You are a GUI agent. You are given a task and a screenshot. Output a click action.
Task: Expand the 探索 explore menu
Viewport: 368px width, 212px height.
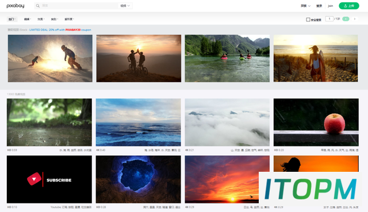click(305, 6)
